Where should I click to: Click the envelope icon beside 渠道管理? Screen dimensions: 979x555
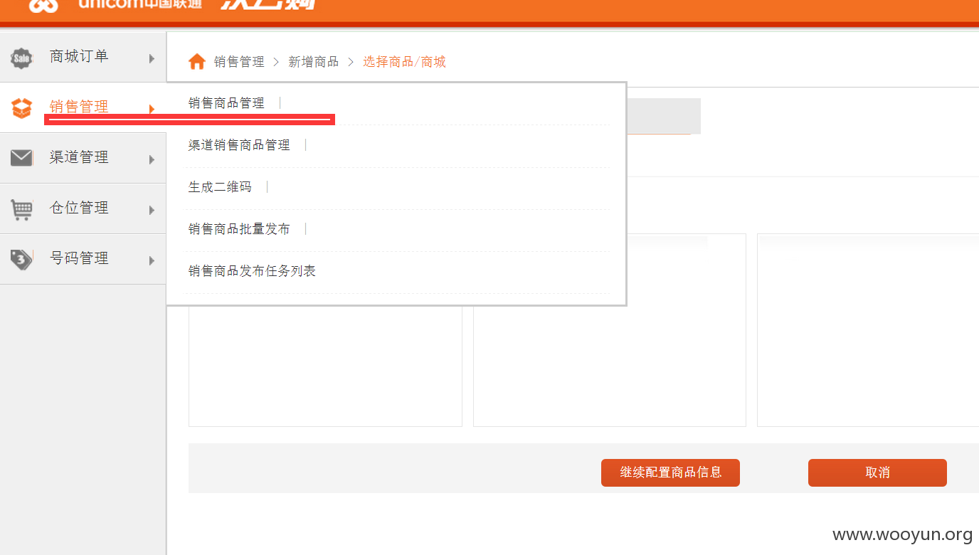[21, 158]
